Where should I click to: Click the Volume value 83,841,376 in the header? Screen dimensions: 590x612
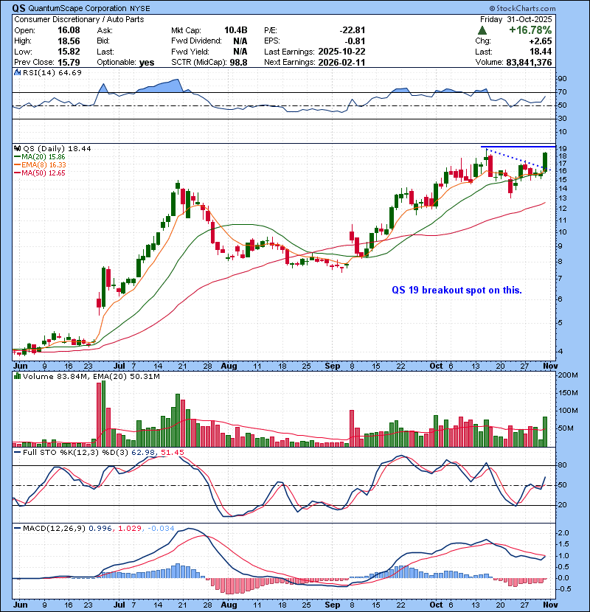tap(529, 63)
